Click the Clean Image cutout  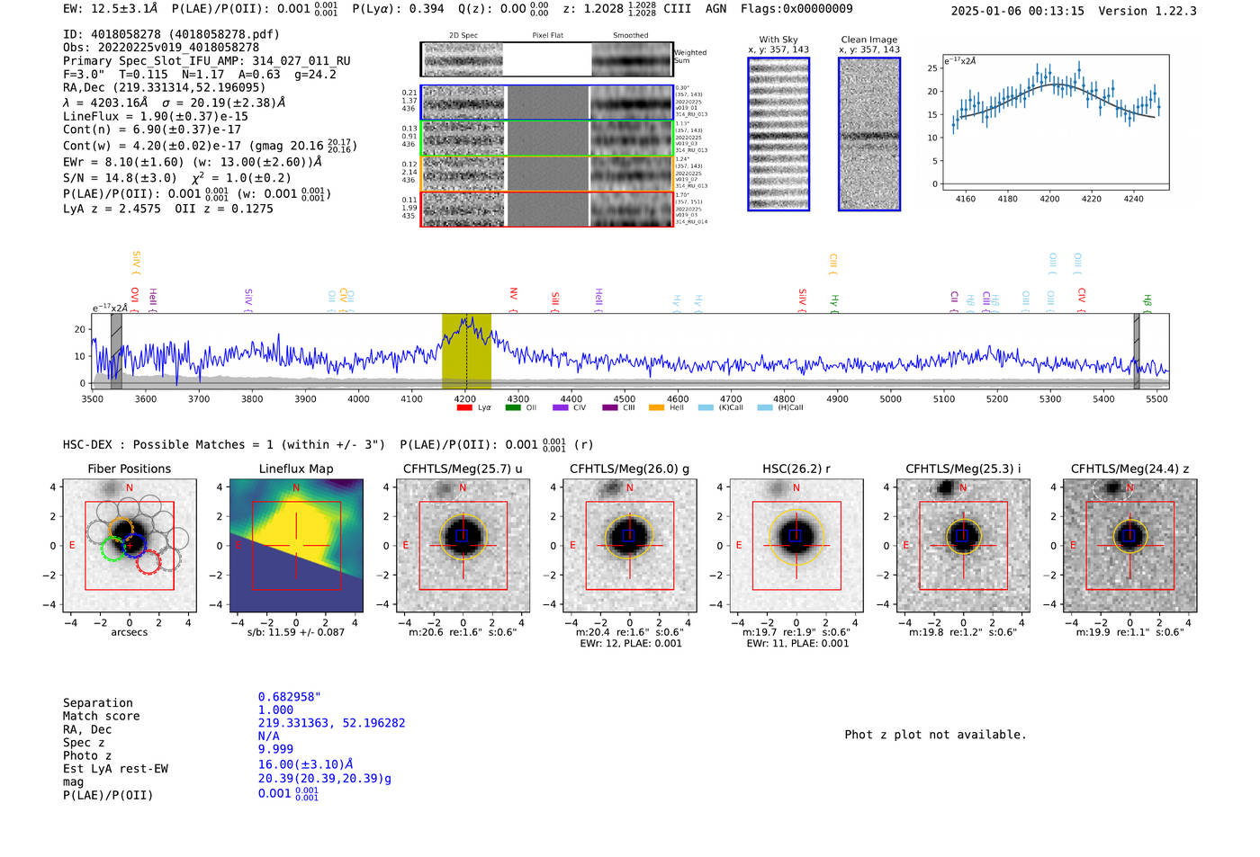869,134
